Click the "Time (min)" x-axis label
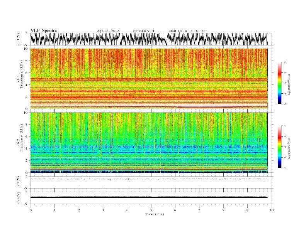 click(155, 214)
